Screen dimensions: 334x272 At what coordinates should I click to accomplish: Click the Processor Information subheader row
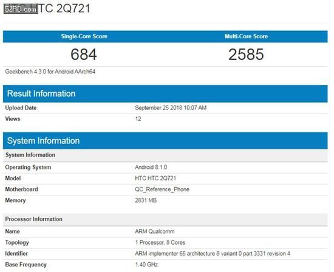point(165,219)
